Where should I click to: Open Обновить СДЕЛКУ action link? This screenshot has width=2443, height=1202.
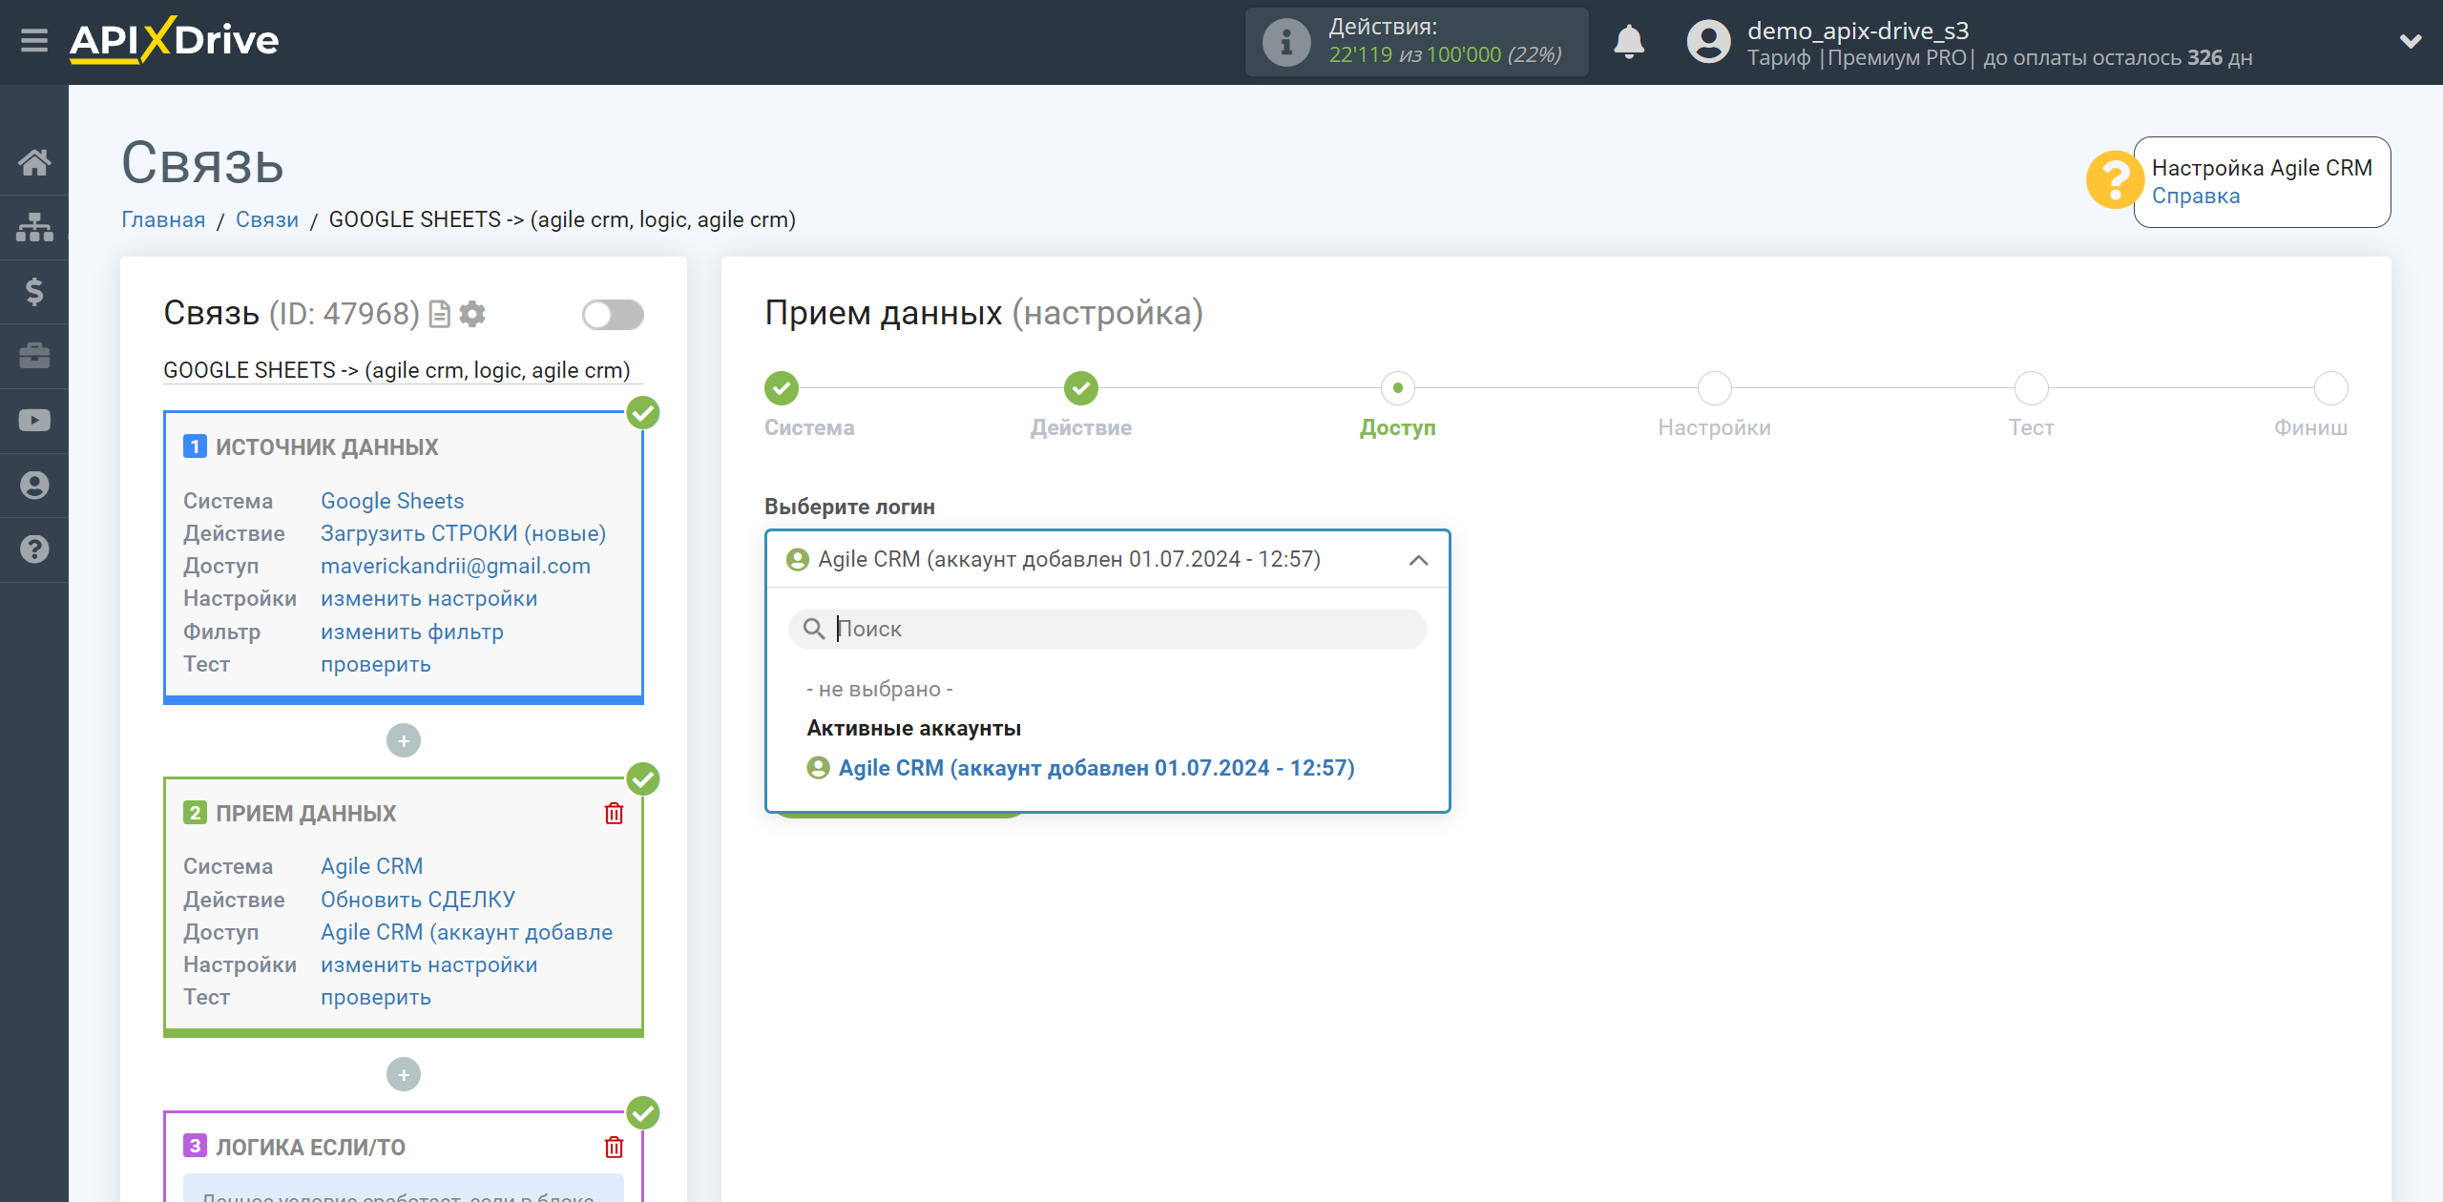pos(417,900)
